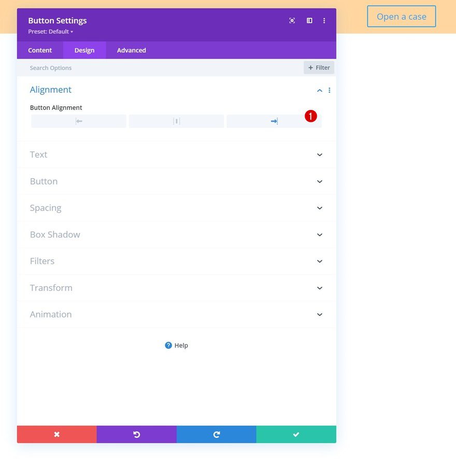Open the Advanced tab

pos(131,50)
